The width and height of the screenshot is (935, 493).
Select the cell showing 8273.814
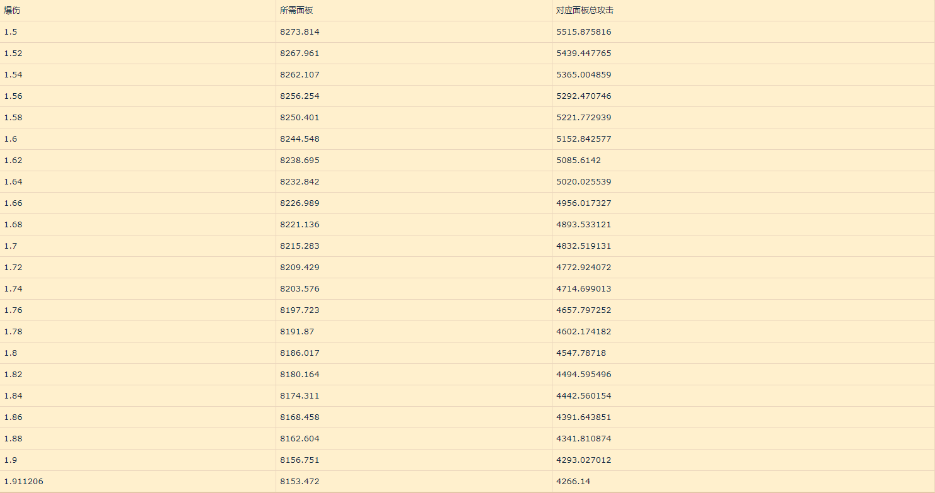[414, 31]
